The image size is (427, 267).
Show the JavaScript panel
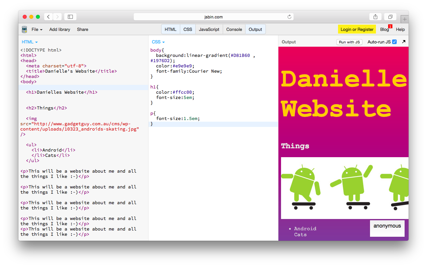(209, 29)
